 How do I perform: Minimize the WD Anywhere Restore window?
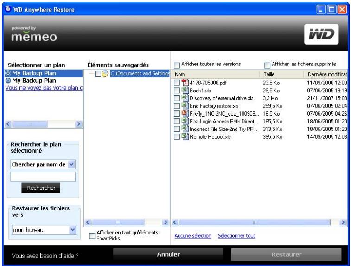coord(321,10)
